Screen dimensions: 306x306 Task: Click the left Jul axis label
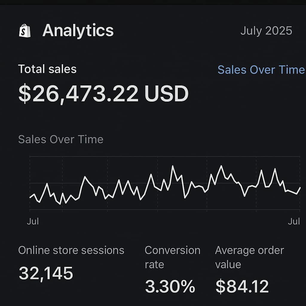pos(33,221)
